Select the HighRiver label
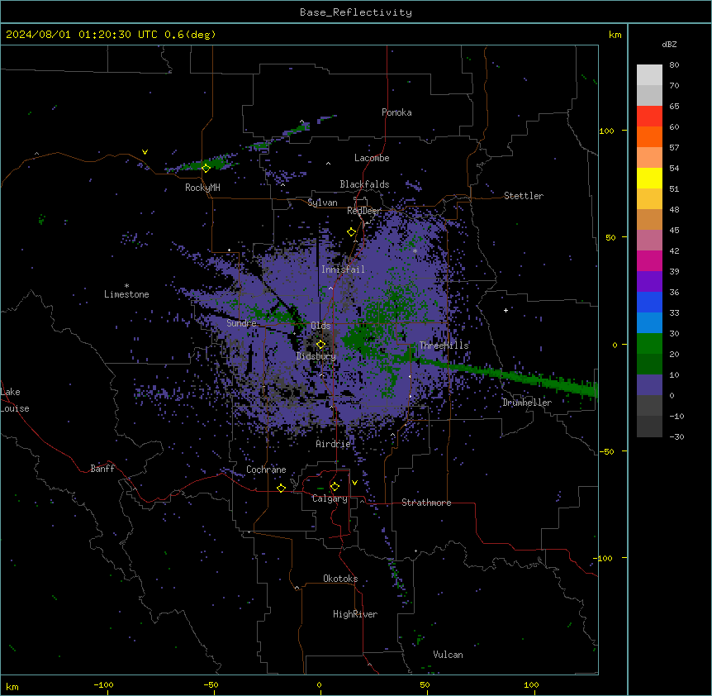Viewport: 712px width, 696px height. [355, 614]
